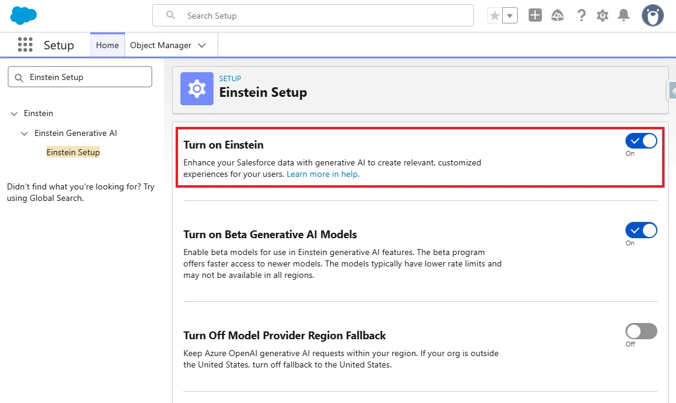Click the Quick Find magnifier icon
Viewport: 676px width, 403px height.
19,78
